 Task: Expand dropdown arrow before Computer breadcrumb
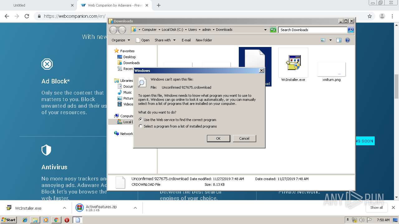pos(139,30)
